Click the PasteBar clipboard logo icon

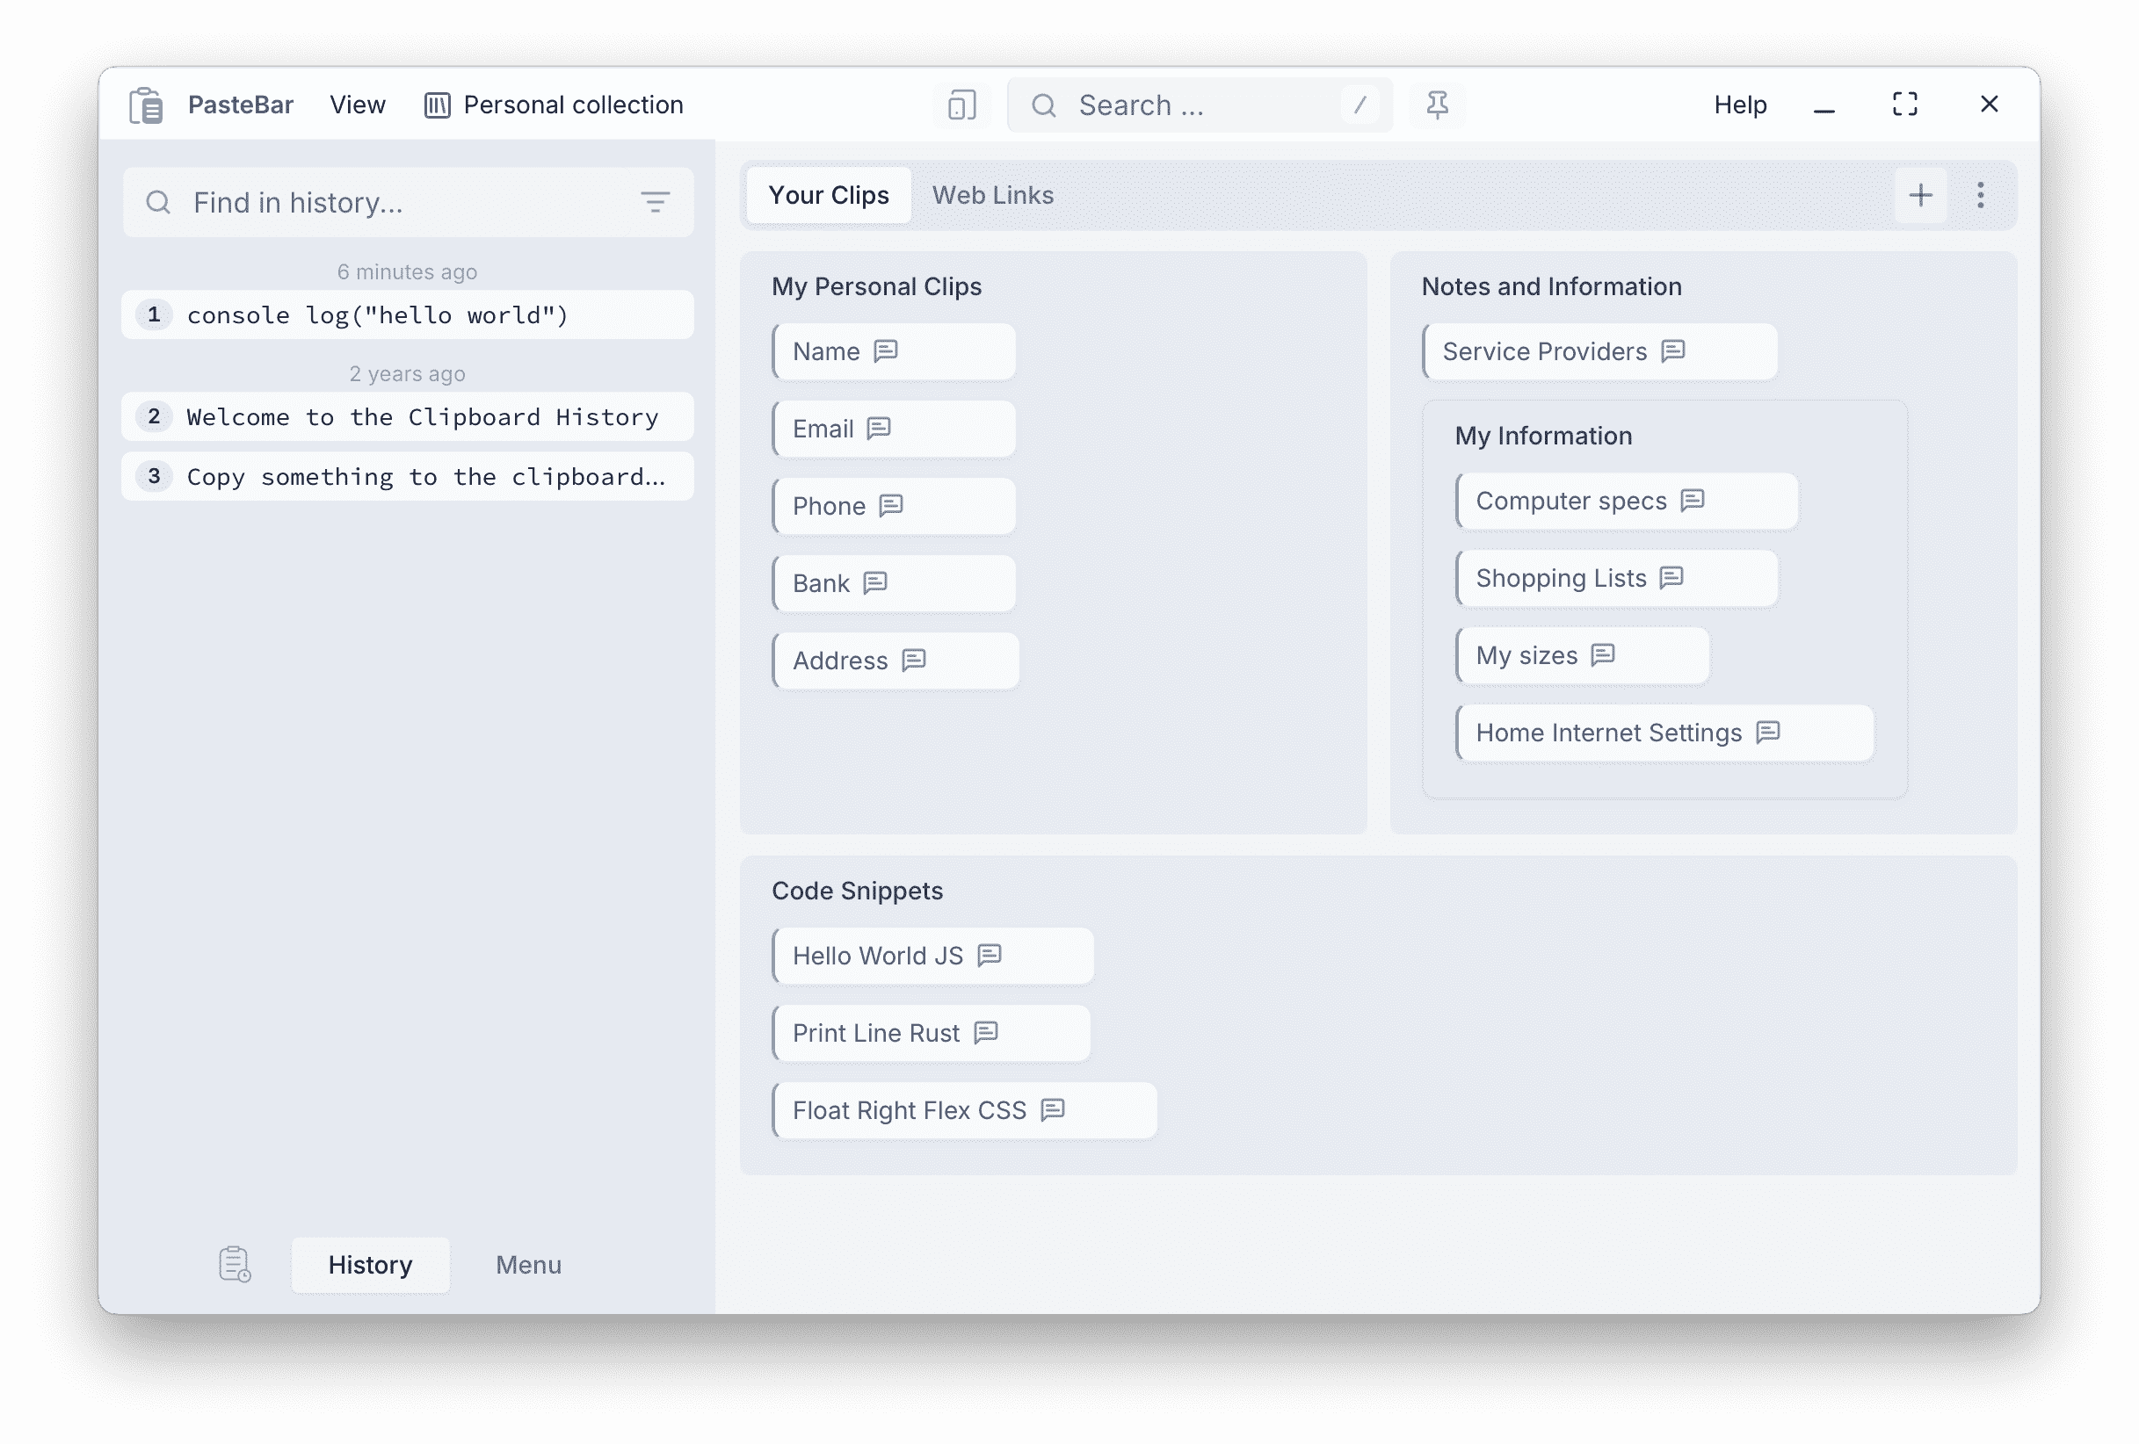(x=145, y=105)
